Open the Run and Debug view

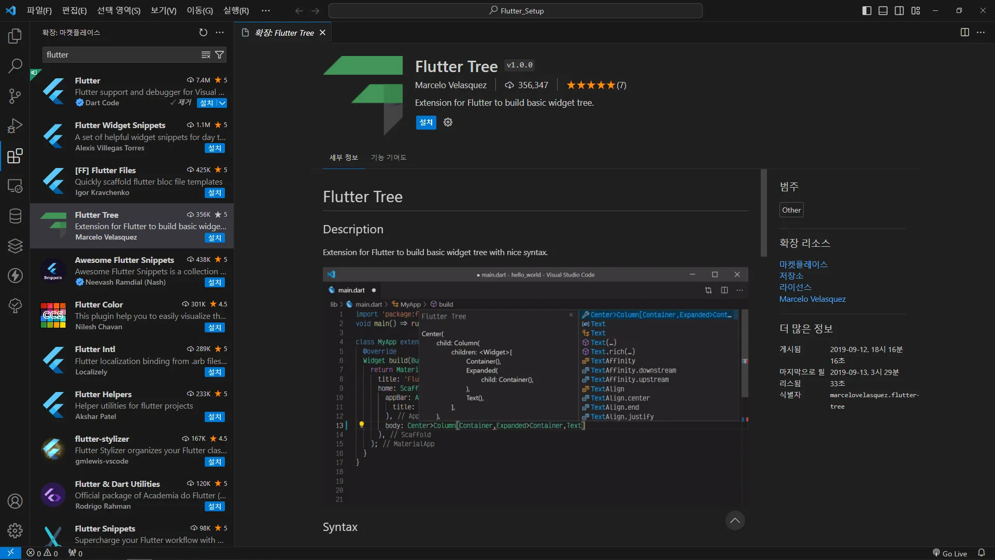coord(15,126)
